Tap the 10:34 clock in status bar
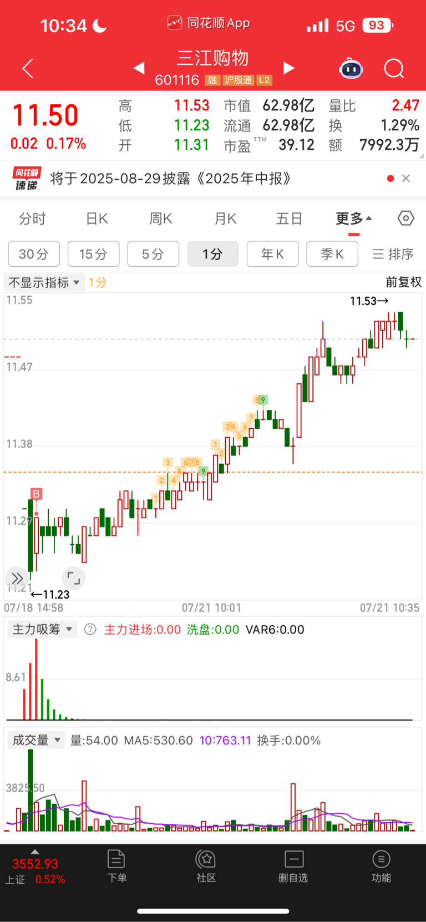Viewport: 426px width, 922px height. (x=63, y=26)
